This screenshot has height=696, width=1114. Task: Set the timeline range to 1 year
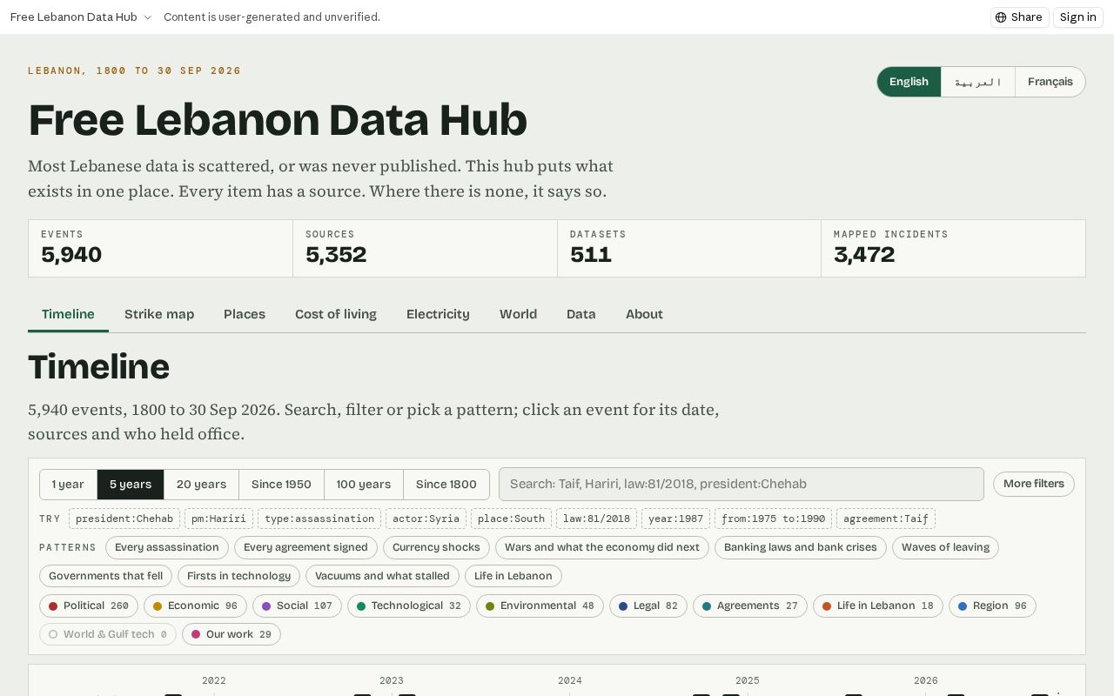tap(68, 485)
